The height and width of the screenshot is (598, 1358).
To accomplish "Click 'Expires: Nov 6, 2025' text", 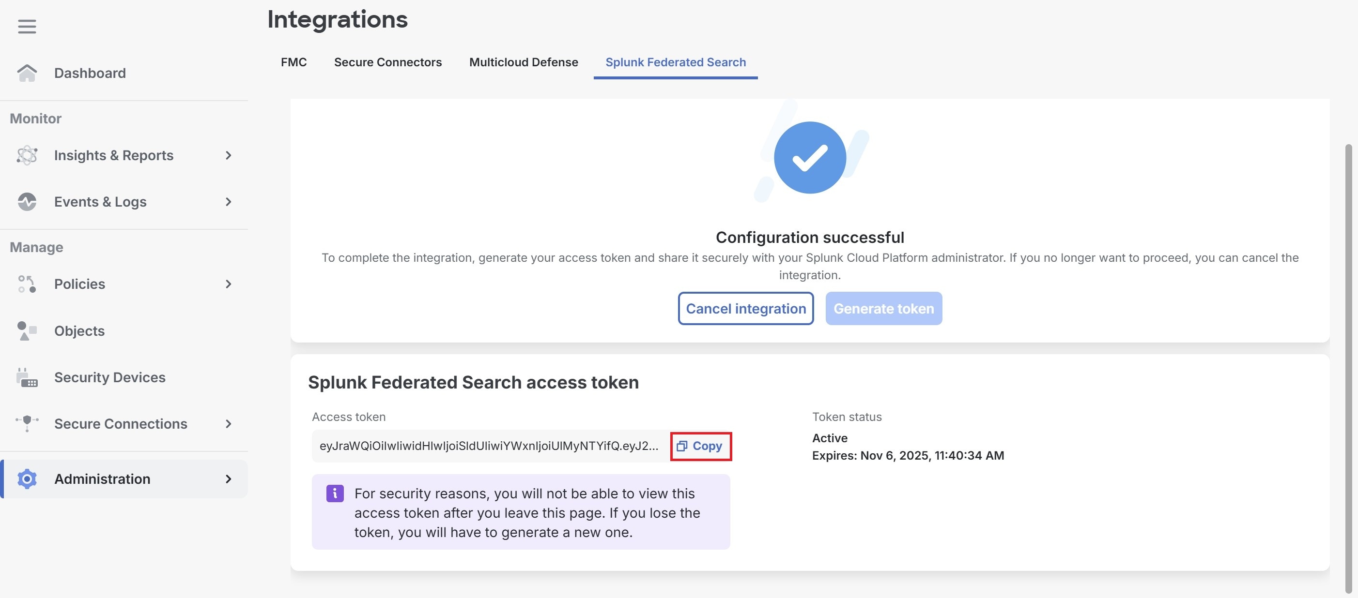I will pyautogui.click(x=908, y=456).
